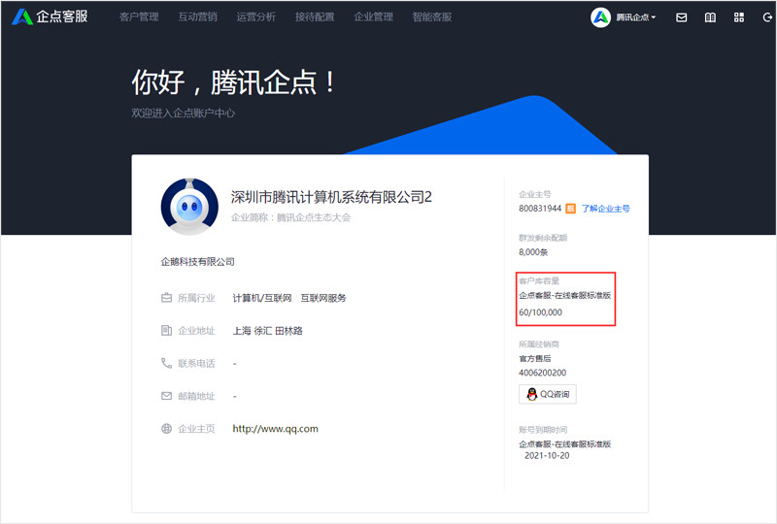This screenshot has width=777, height=524.
Task: Click the support phone number 4006200200
Action: [543, 373]
